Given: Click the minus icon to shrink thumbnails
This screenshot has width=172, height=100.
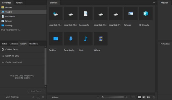Looking at the screenshot, I should (98, 97).
